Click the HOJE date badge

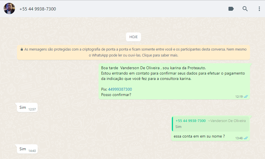click(133, 37)
